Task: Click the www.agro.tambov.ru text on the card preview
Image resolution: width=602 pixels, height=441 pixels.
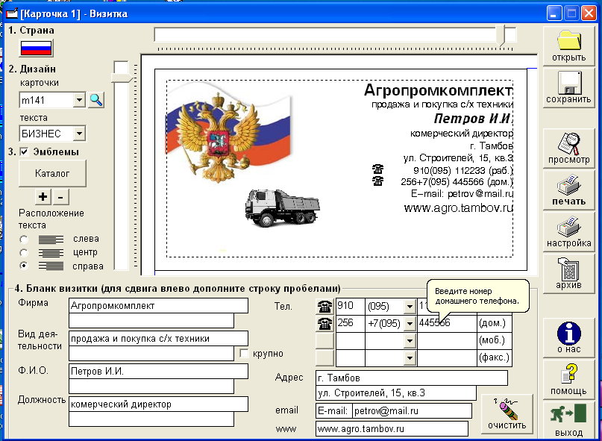Action: tap(459, 208)
